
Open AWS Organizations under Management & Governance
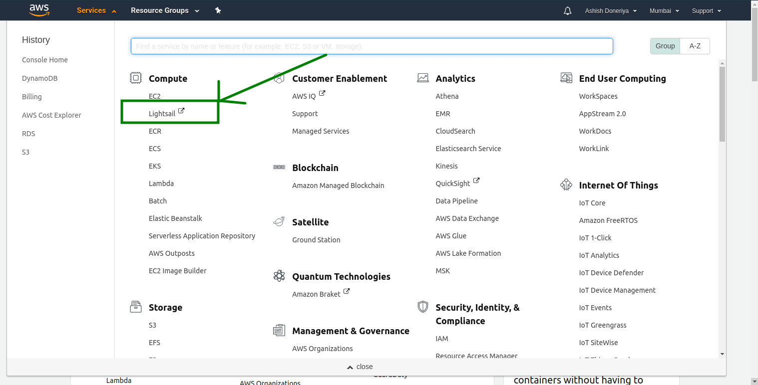pyautogui.click(x=323, y=349)
